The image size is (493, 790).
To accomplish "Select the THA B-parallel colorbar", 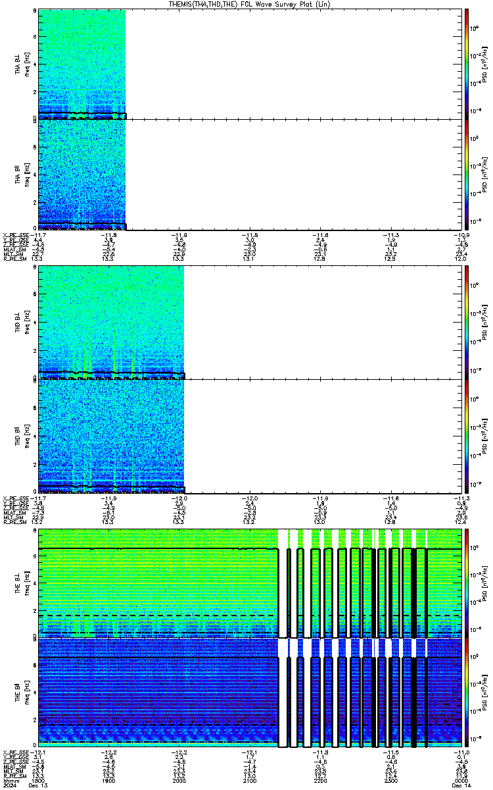I will [467, 174].
